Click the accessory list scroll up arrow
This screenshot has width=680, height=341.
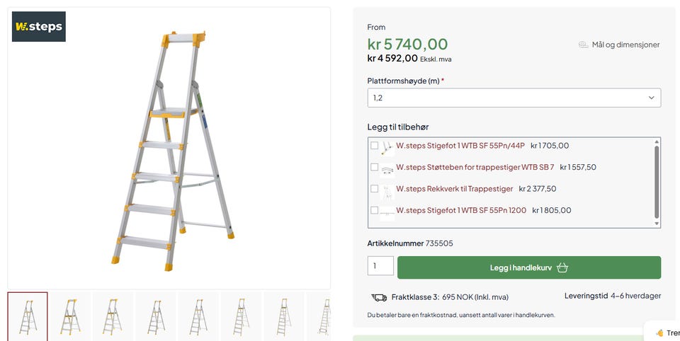tap(657, 141)
